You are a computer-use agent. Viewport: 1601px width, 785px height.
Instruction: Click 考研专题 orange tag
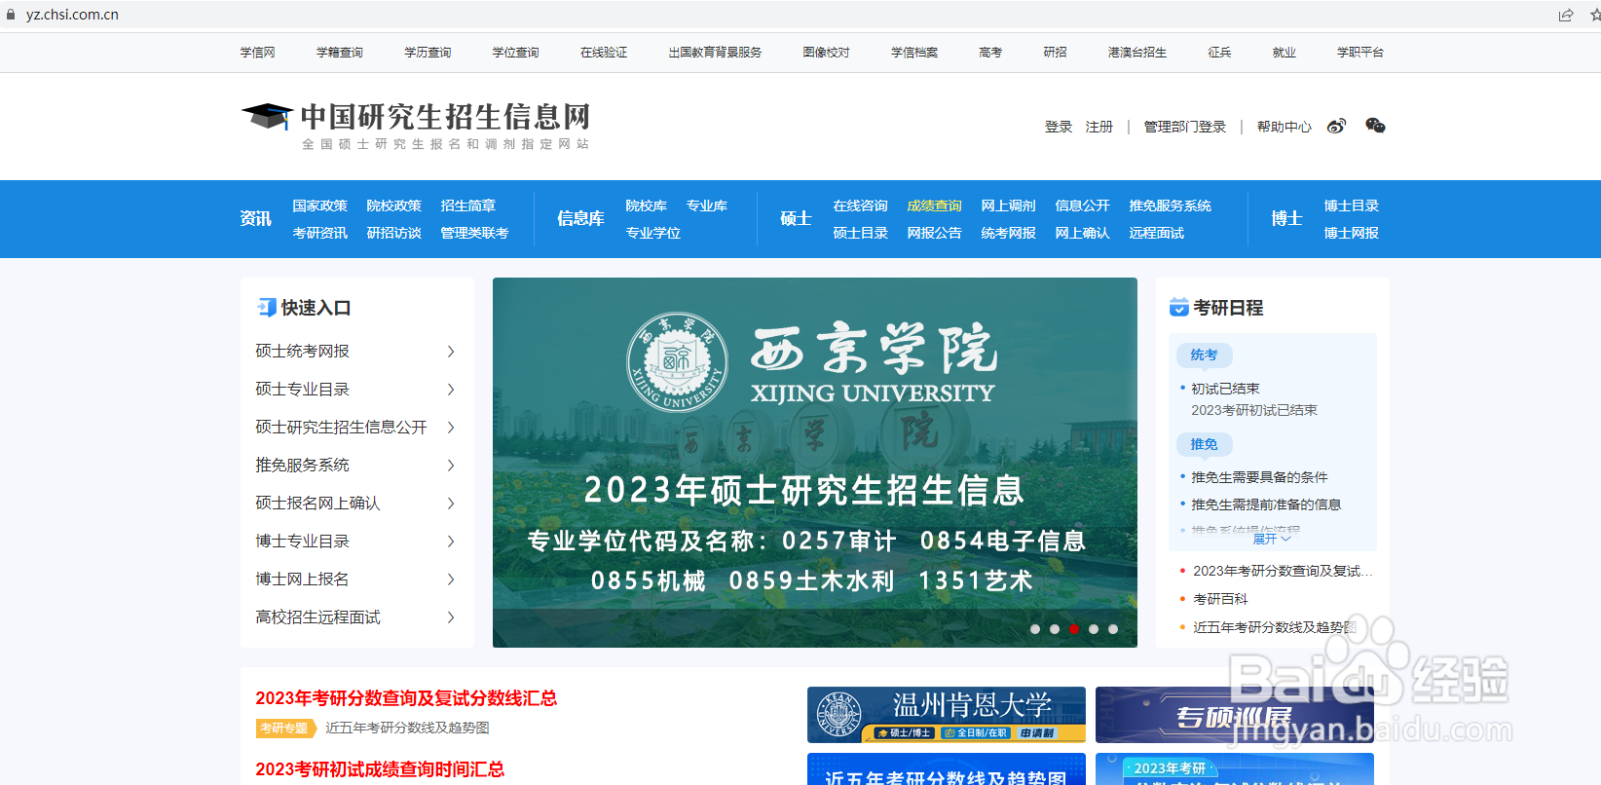pyautogui.click(x=285, y=728)
